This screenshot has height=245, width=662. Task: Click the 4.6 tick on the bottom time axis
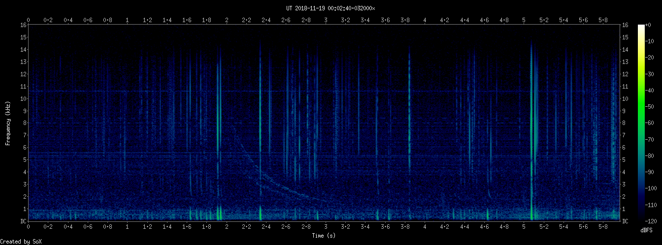coord(484,227)
